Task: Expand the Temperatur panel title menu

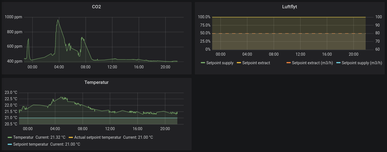Action: 96,82
